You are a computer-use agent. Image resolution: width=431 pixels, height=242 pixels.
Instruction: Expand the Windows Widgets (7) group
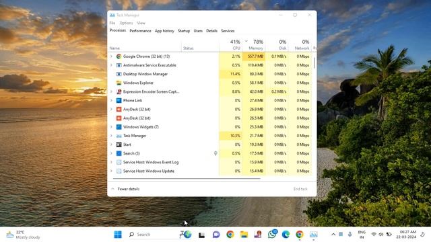pos(111,127)
